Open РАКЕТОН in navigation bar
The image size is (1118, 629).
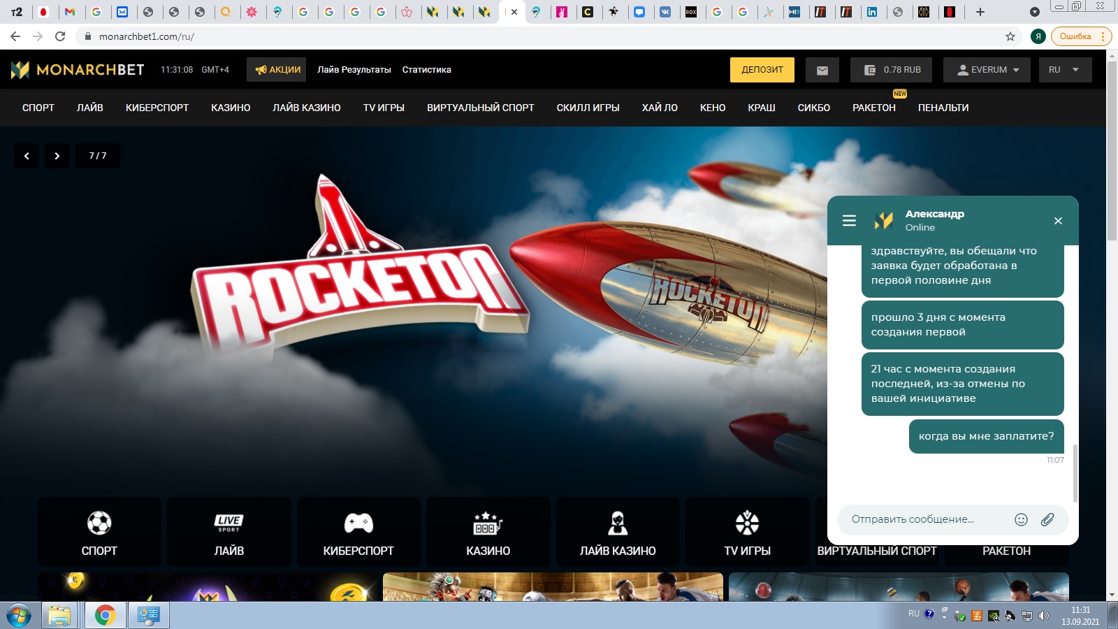coord(874,108)
